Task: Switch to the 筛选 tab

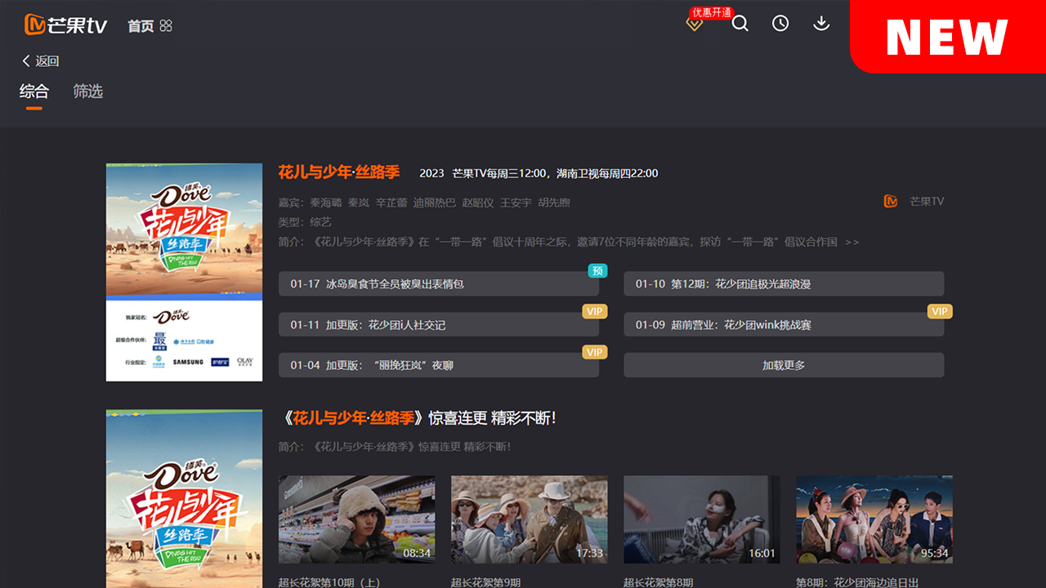Action: point(87,91)
